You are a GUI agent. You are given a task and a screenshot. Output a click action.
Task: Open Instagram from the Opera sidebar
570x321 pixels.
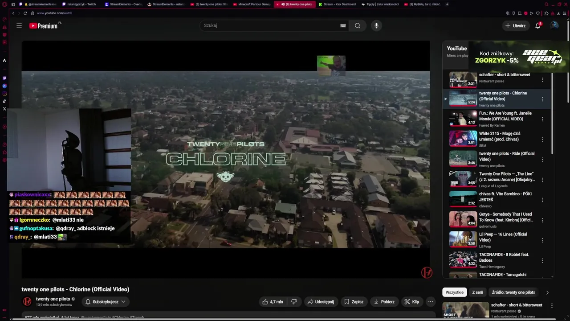coord(4,94)
